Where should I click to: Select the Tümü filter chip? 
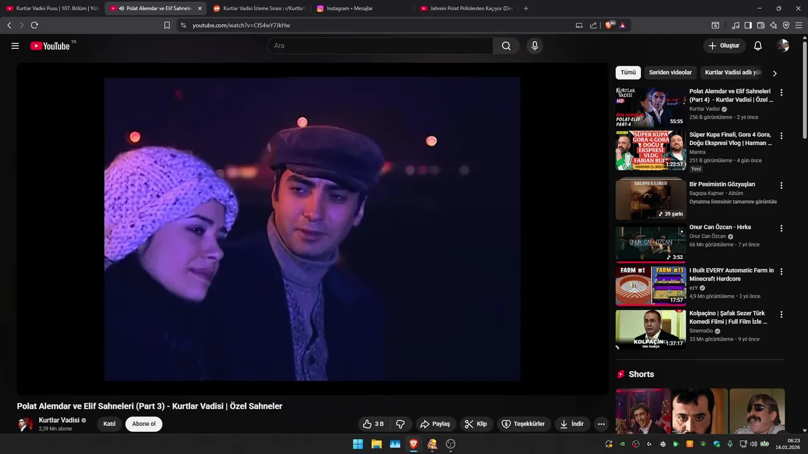(628, 73)
